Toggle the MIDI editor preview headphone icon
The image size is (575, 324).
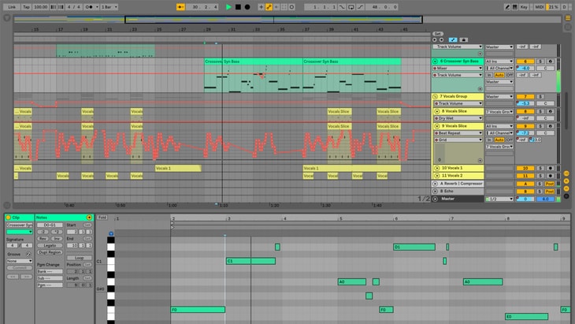click(x=111, y=233)
